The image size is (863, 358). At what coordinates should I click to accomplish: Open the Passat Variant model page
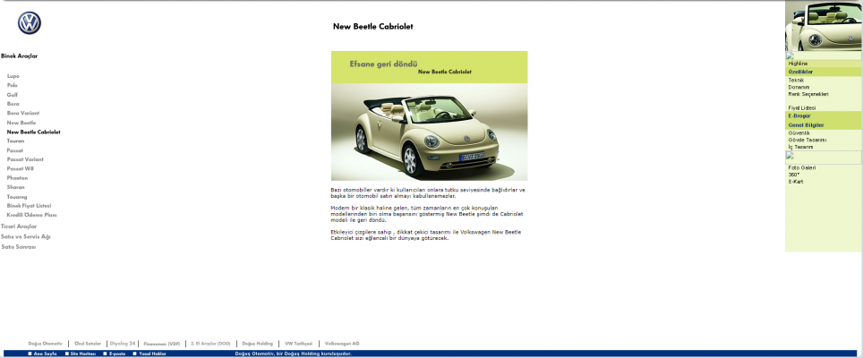[25, 159]
